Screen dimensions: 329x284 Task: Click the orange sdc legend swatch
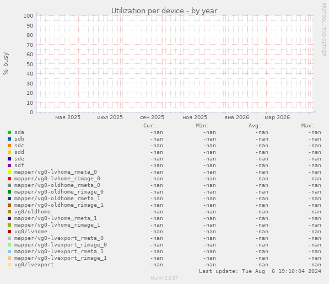9,146
